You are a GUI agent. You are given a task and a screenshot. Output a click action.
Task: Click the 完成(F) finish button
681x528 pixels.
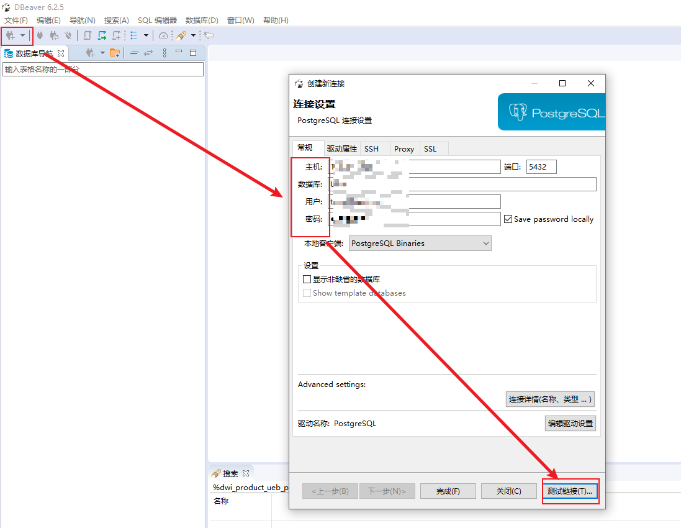coord(448,491)
